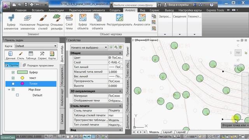Launch Редактор стилей

[x=43, y=22]
